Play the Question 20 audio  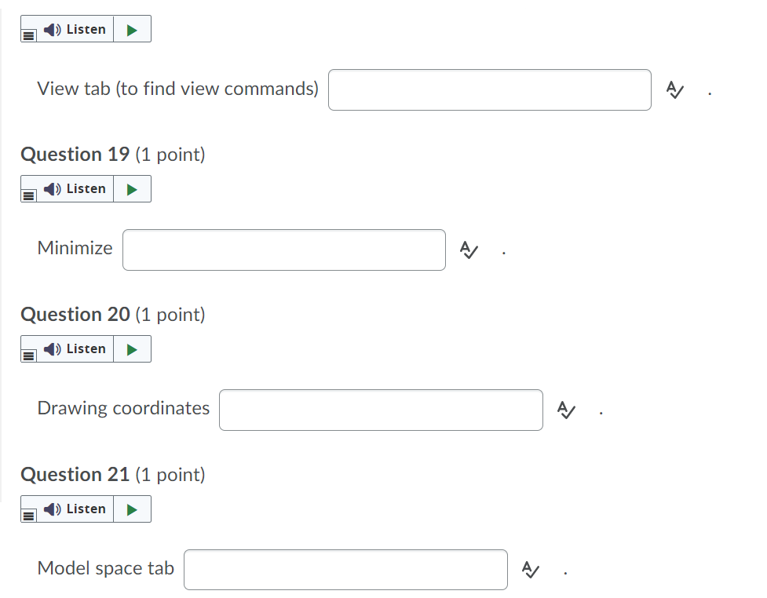coord(133,348)
